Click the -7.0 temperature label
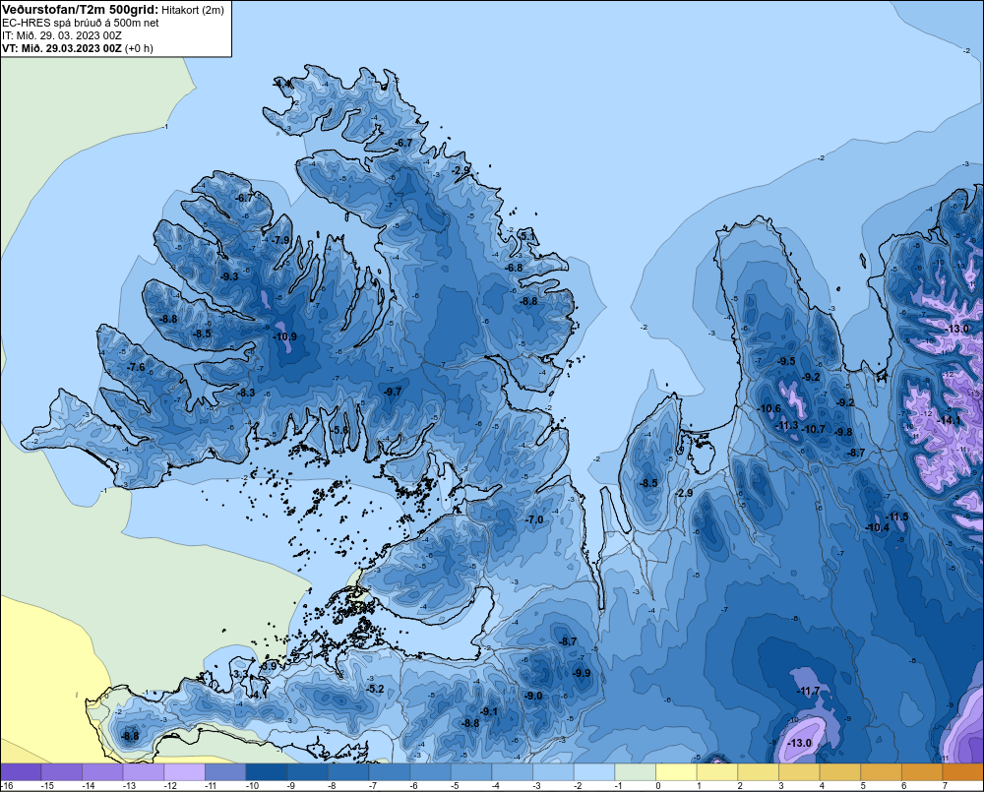This screenshot has height=792, width=984. pyautogui.click(x=534, y=519)
